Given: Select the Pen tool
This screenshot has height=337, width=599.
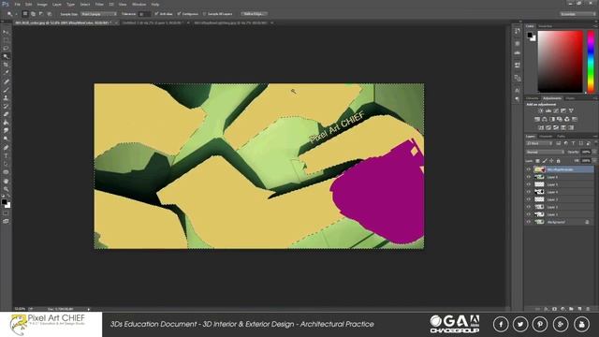Looking at the screenshot, I should pos(6,148).
